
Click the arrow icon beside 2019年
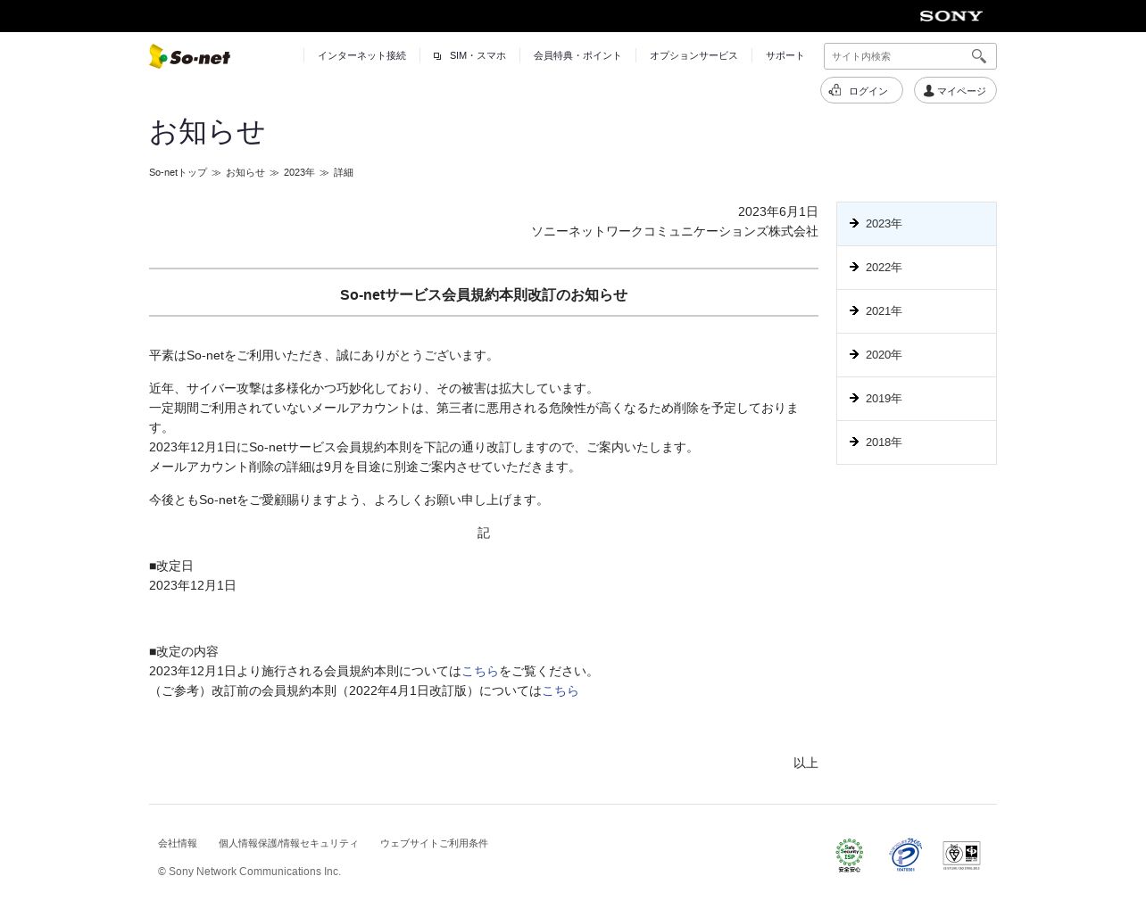tap(854, 398)
